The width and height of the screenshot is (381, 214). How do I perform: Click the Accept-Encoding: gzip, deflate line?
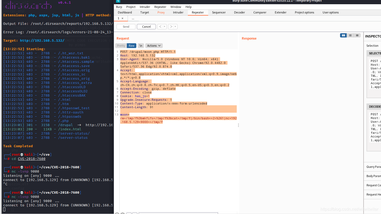(x=148, y=89)
